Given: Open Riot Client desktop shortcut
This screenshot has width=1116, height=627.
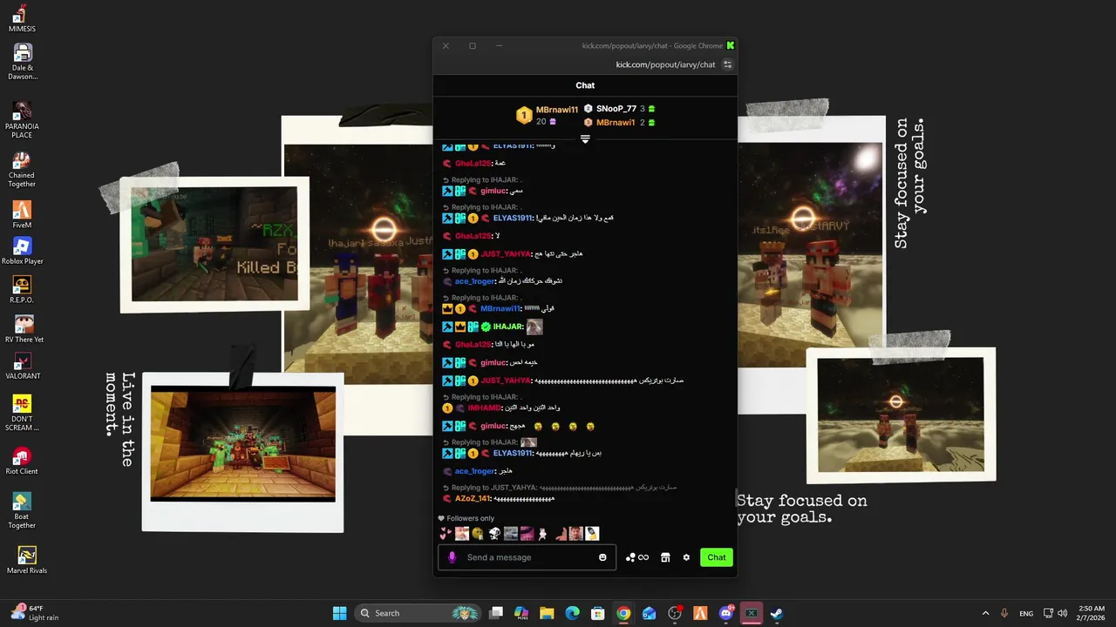Looking at the screenshot, I should tap(22, 462).
